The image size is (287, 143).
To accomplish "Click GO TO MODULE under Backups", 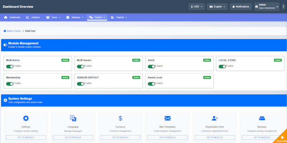I will pos(262,138).
